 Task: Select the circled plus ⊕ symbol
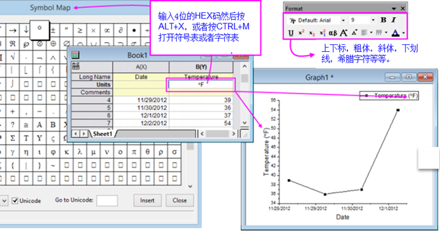point(53,44)
